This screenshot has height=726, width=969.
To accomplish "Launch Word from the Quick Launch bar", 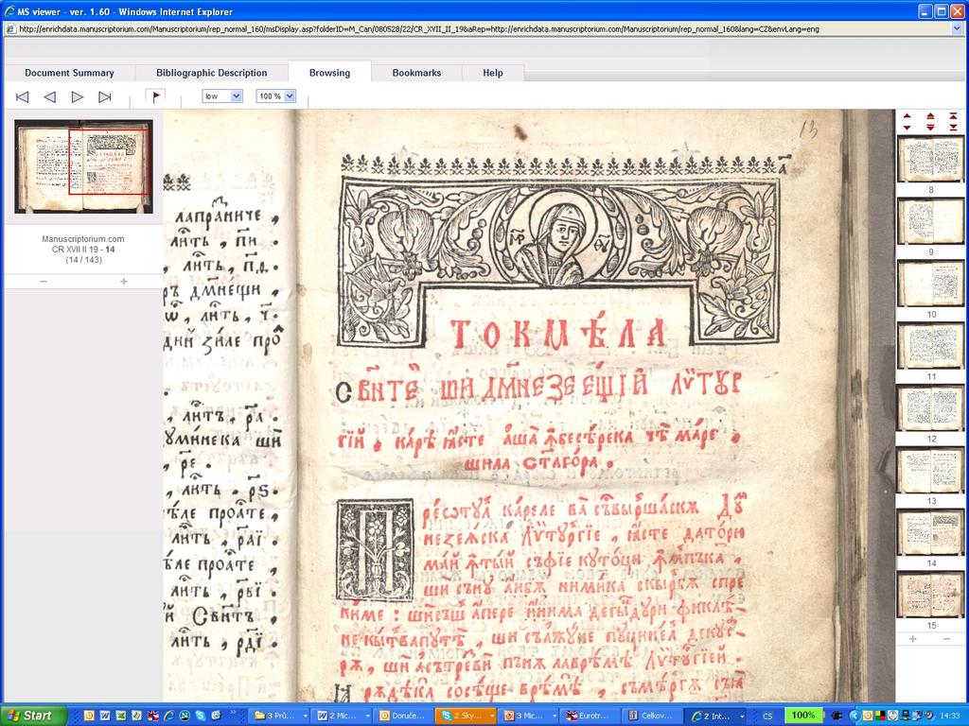I will [105, 717].
